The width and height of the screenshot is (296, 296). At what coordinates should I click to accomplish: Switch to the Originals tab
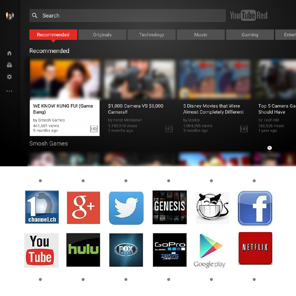point(102,35)
